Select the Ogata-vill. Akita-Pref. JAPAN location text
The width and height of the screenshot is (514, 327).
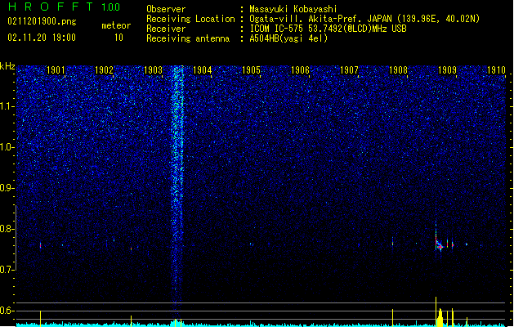click(x=364, y=19)
